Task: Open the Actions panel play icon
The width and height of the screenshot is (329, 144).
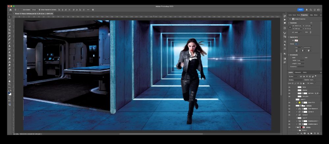Action: pyautogui.click(x=285, y=20)
